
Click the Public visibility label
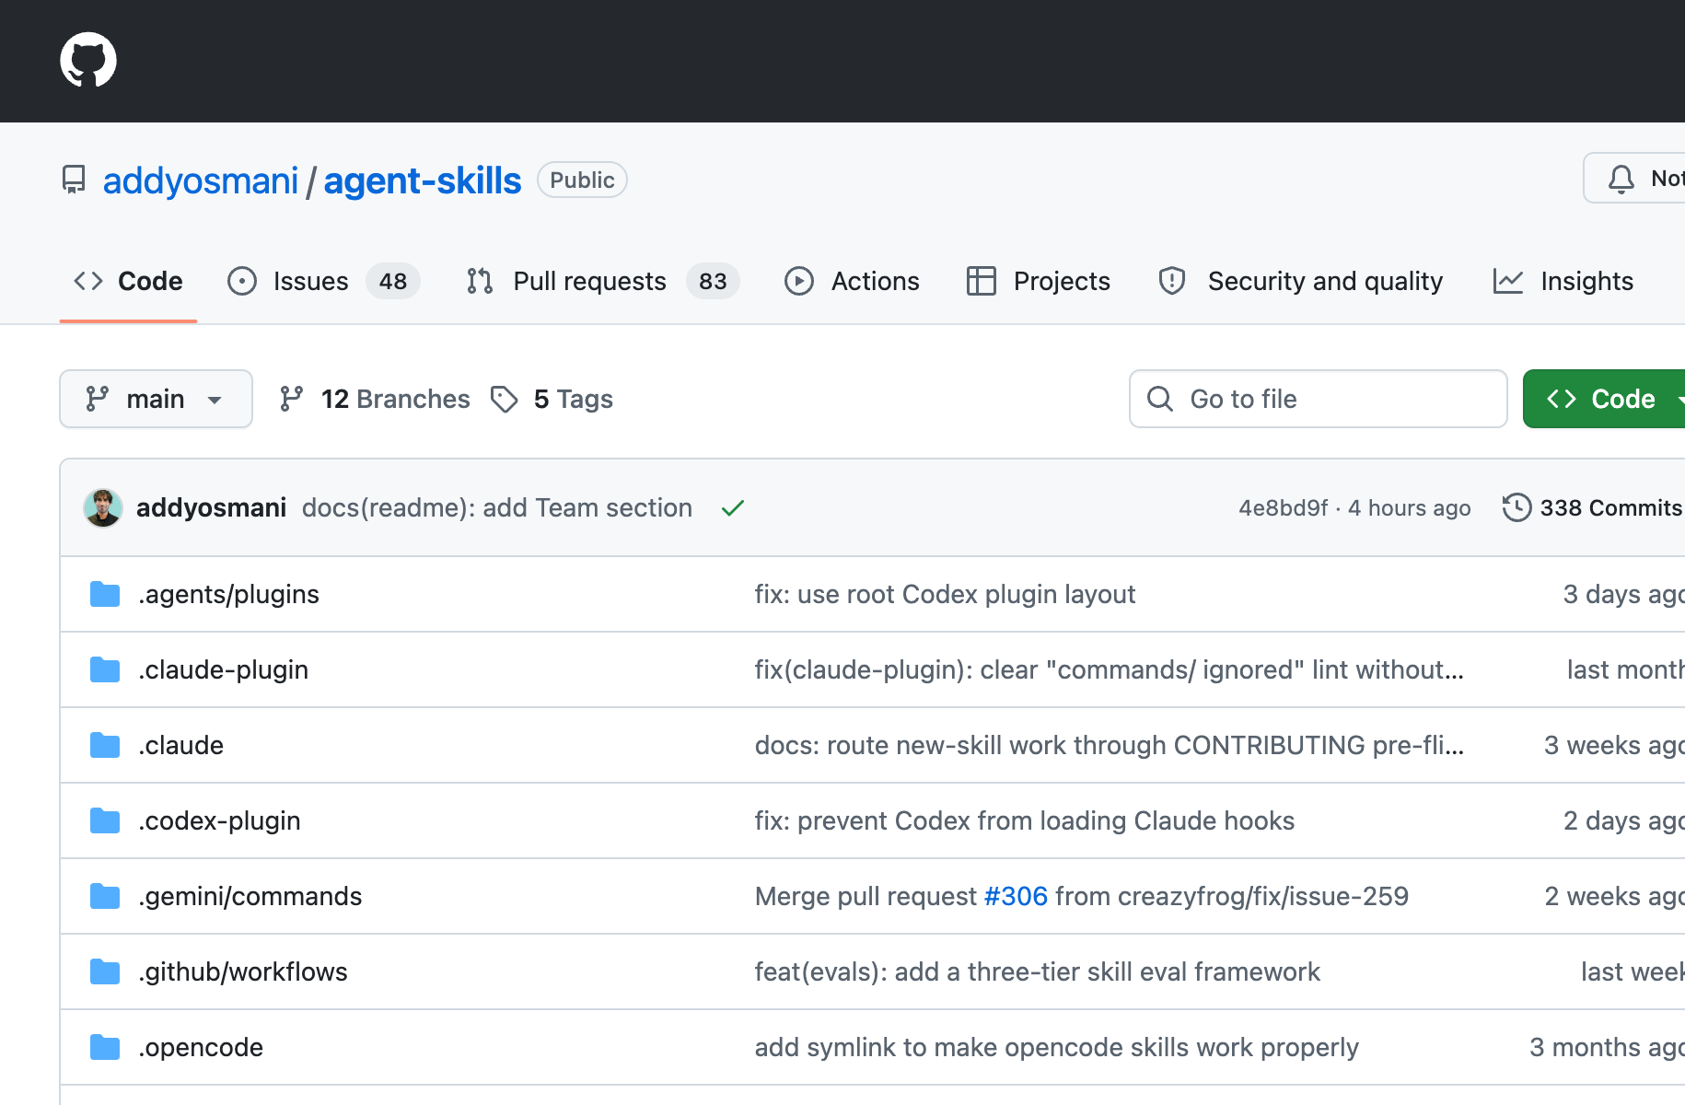click(582, 180)
